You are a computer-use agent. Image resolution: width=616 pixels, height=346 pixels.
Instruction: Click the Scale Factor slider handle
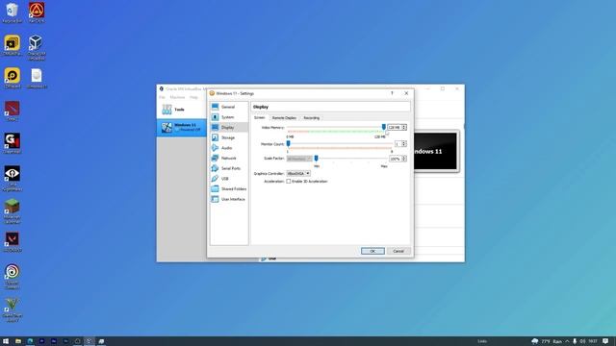click(316, 158)
